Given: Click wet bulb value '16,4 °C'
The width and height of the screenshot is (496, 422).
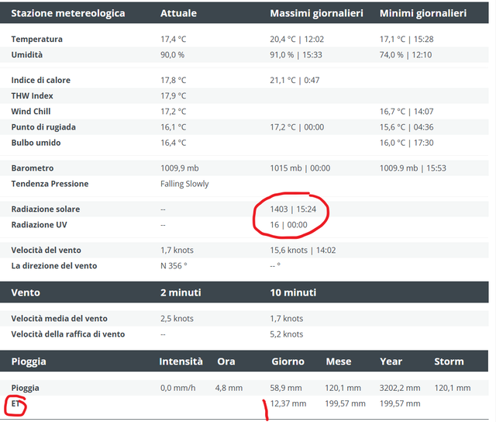Looking at the screenshot, I should pos(174,143).
